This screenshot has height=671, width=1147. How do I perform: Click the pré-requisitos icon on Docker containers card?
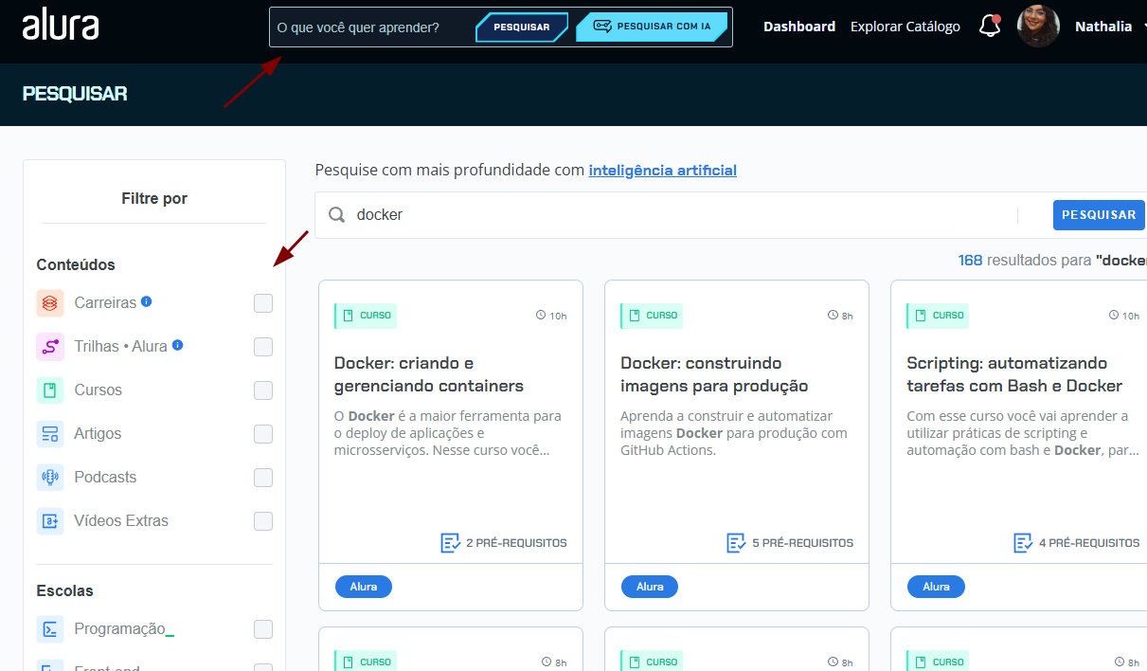448,543
